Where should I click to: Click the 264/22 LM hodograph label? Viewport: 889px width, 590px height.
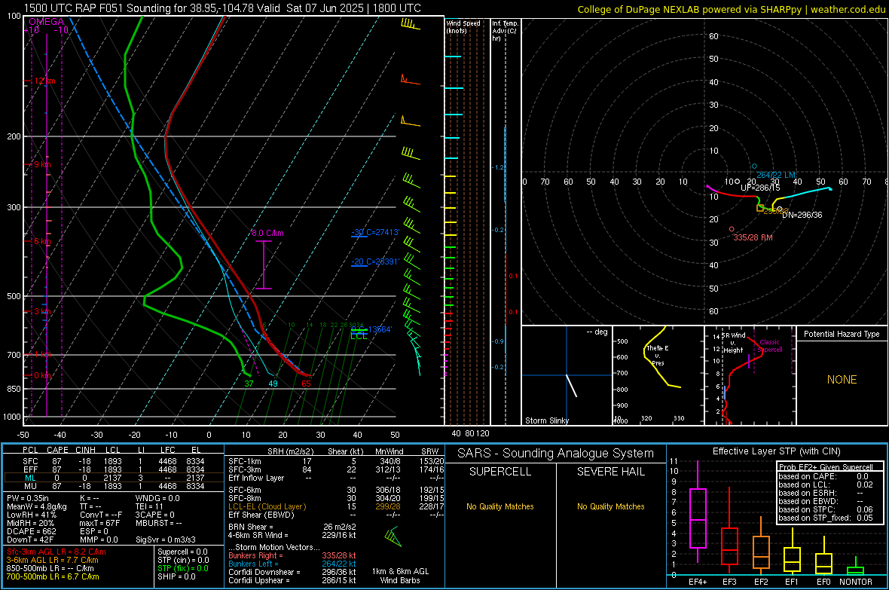click(775, 175)
